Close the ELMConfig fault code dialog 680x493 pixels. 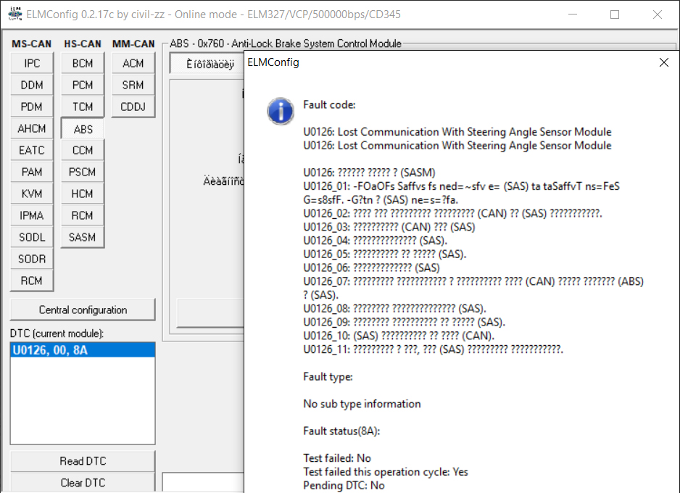[663, 62]
